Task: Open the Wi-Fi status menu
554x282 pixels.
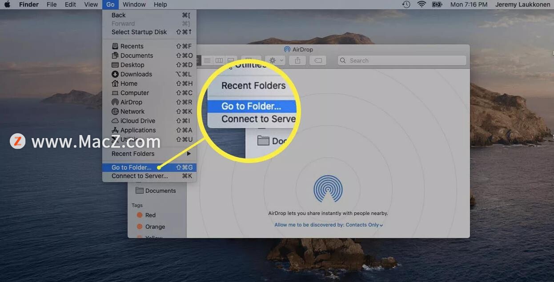Action: [422, 4]
